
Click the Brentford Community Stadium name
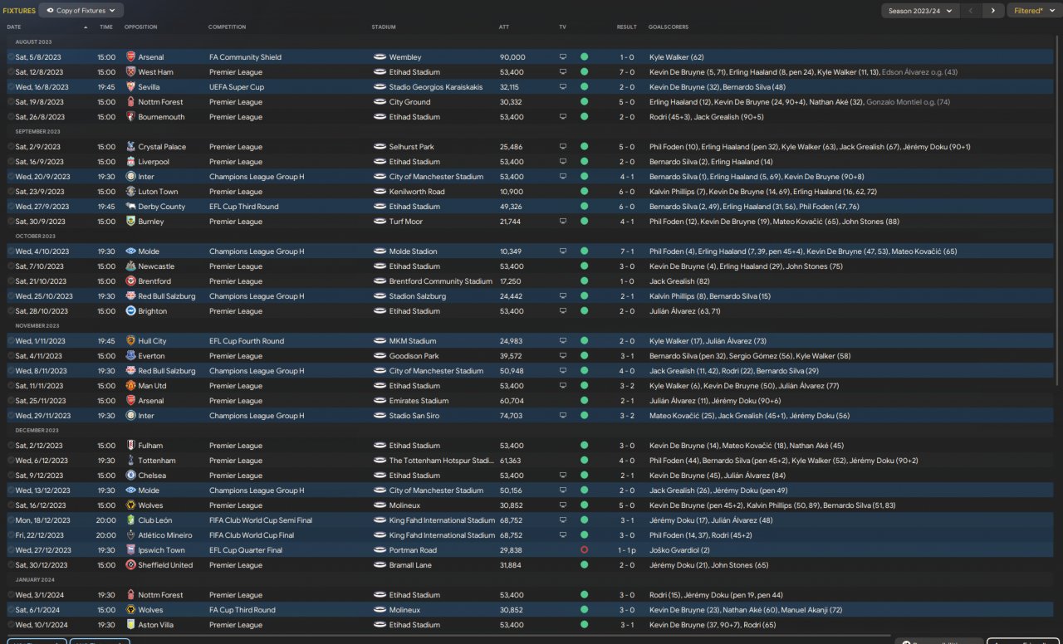coord(441,281)
